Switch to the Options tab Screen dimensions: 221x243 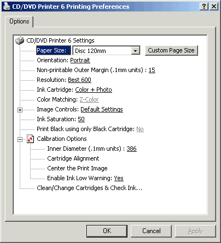[x=19, y=21]
